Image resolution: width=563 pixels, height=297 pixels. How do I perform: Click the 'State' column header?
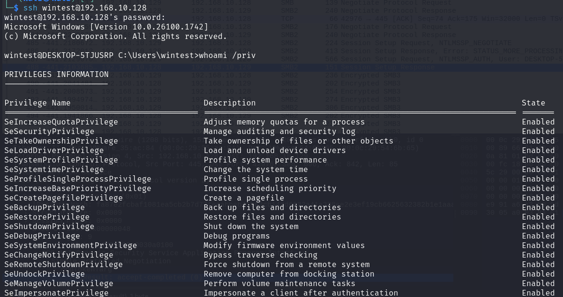(534, 103)
